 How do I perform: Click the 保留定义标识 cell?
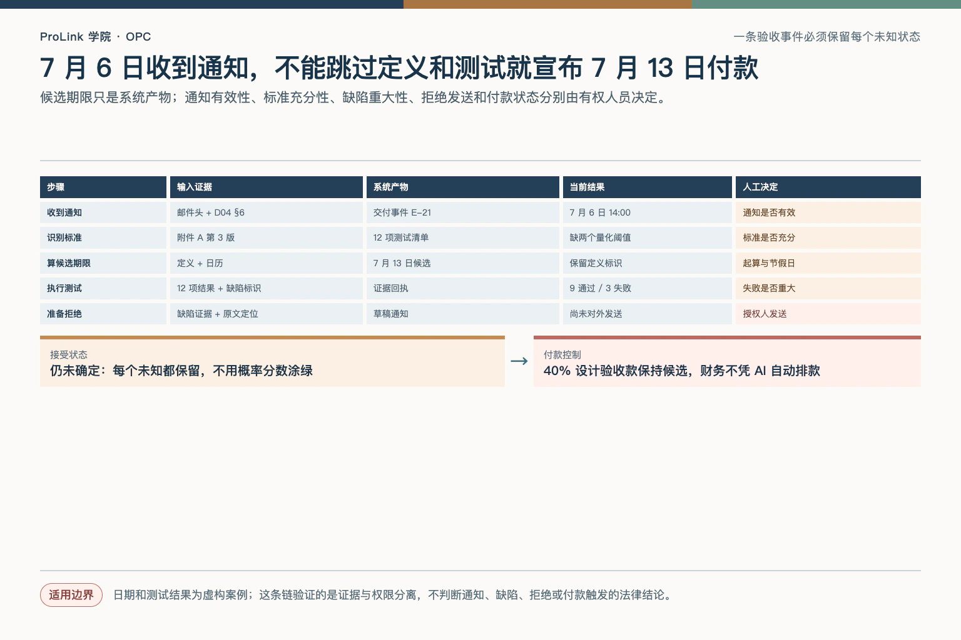tap(648, 263)
